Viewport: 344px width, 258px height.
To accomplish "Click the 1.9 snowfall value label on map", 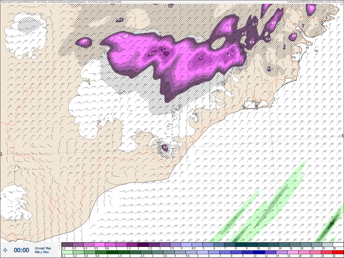I will (x=165, y=50).
